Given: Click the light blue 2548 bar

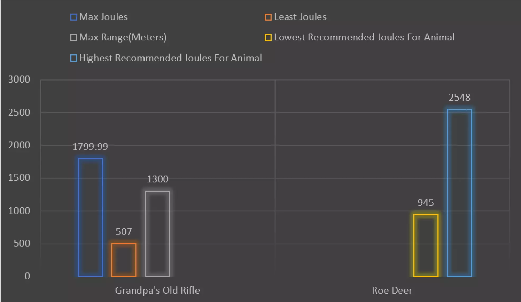Looking at the screenshot, I should 459,193.
